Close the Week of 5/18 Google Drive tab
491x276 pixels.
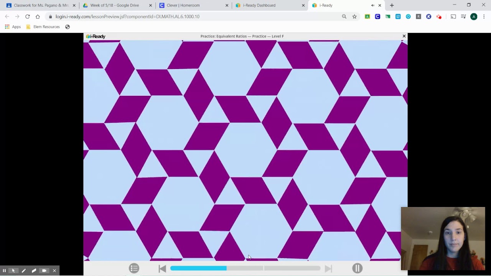(150, 5)
